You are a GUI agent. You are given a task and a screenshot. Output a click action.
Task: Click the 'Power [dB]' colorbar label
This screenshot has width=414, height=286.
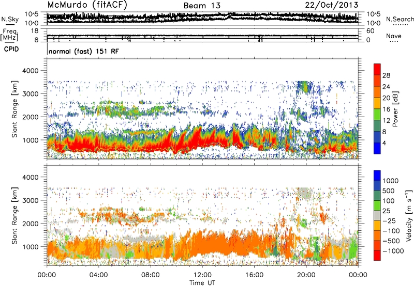tap(395, 109)
